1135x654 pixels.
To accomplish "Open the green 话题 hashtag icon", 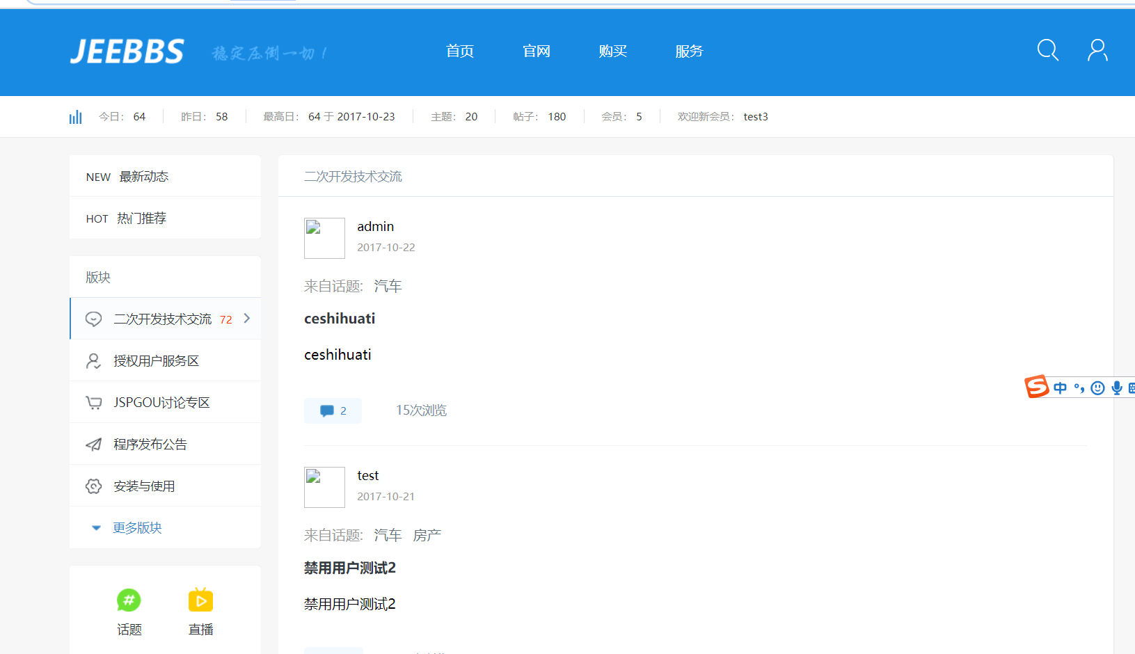I will pyautogui.click(x=129, y=600).
